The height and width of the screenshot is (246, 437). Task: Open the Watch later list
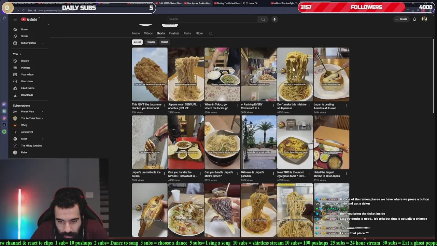pos(27,81)
